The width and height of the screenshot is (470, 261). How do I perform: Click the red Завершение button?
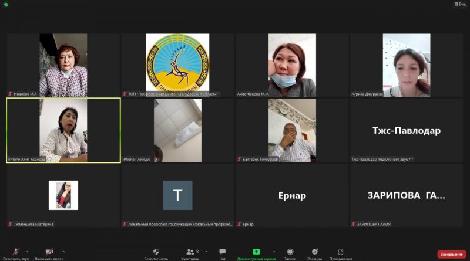452,254
